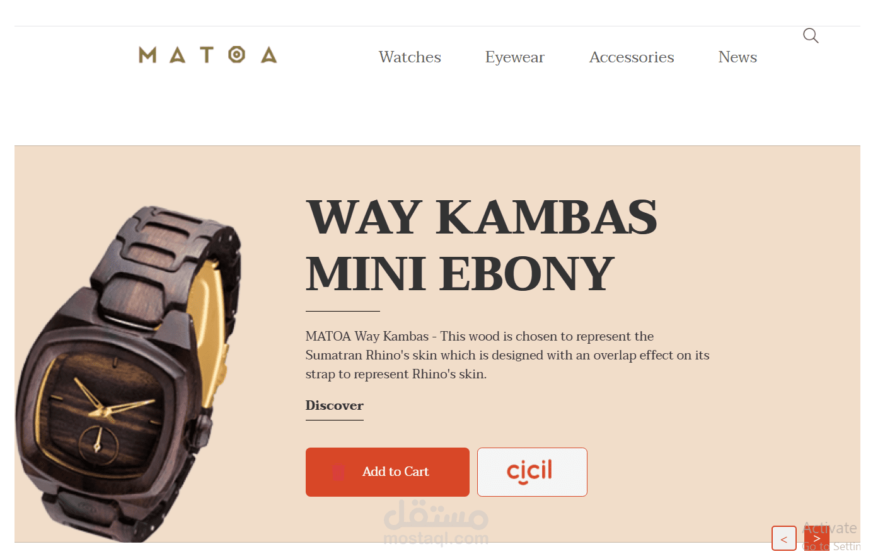Click the mostaql.com watermark

pos(436,522)
